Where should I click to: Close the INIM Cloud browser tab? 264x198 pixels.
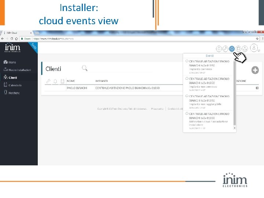31,33
